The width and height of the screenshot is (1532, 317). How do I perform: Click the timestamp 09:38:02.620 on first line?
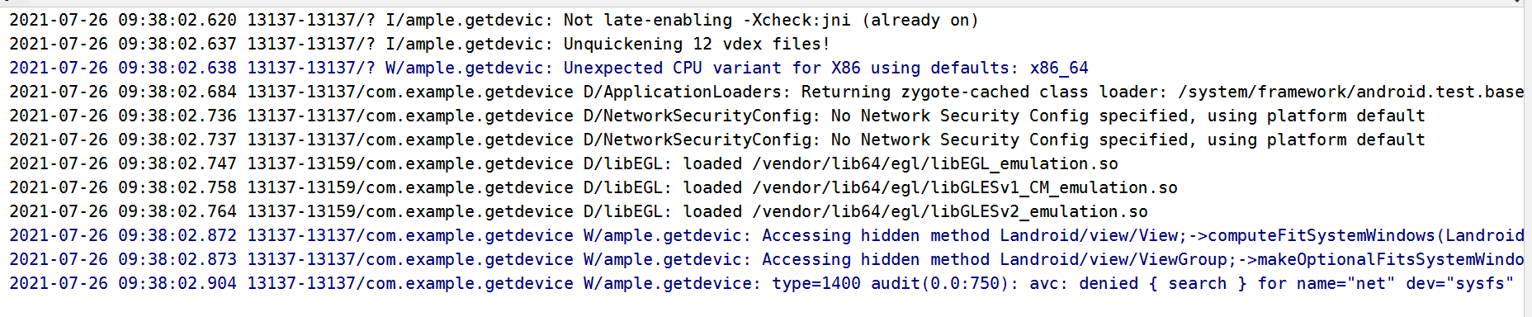point(177,20)
